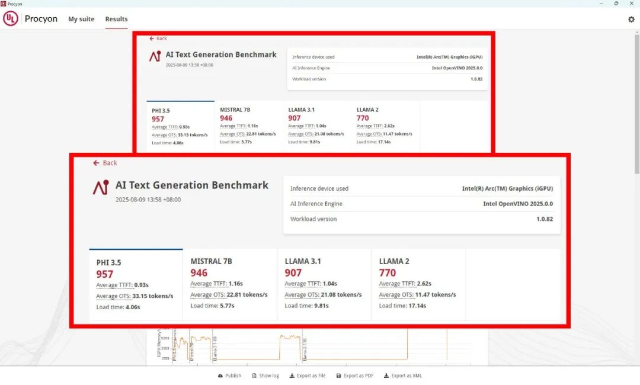Open the MISTRAL 7B result in the enlarged panel
Image resolution: width=640 pixels, height=385 pixels.
[229, 284]
